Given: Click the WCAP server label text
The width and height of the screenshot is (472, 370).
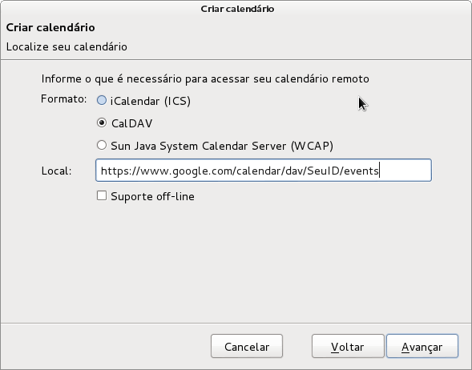Looking at the screenshot, I should pos(222,146).
